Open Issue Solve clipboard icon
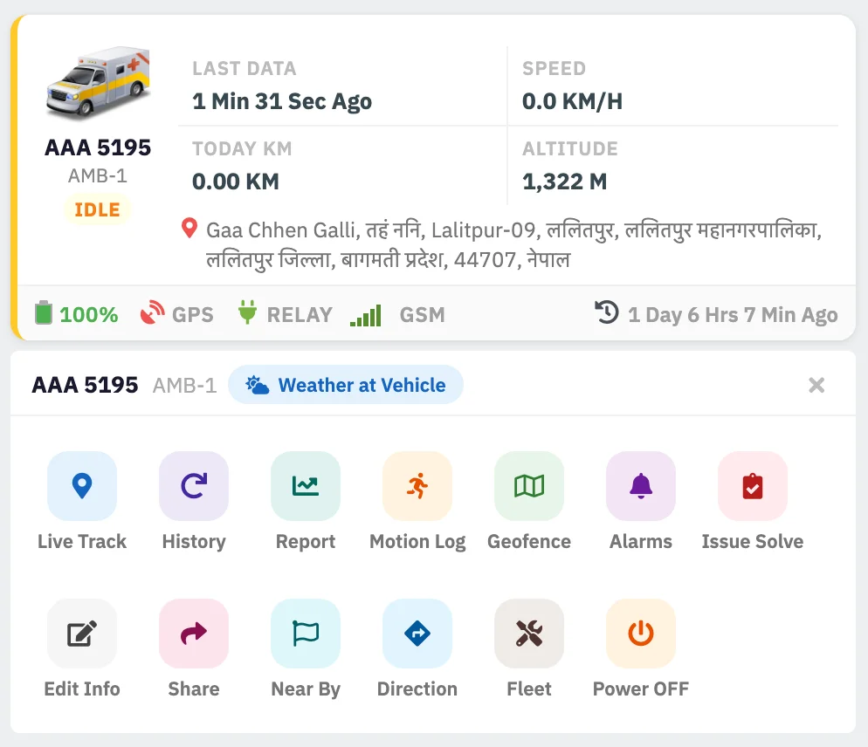 [753, 486]
